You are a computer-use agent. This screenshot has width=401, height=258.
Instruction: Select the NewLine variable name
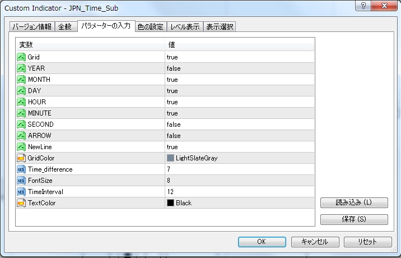click(40, 147)
